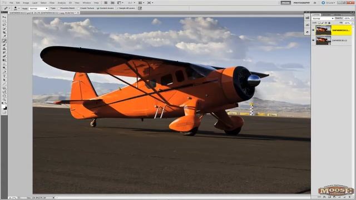Show more workspaces with the double-arrow button
The height and width of the screenshot is (200, 356).
coord(315,3)
